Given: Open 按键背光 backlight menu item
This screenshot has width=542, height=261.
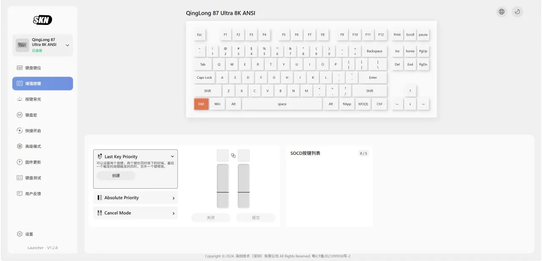Looking at the screenshot, I should 42,99.
